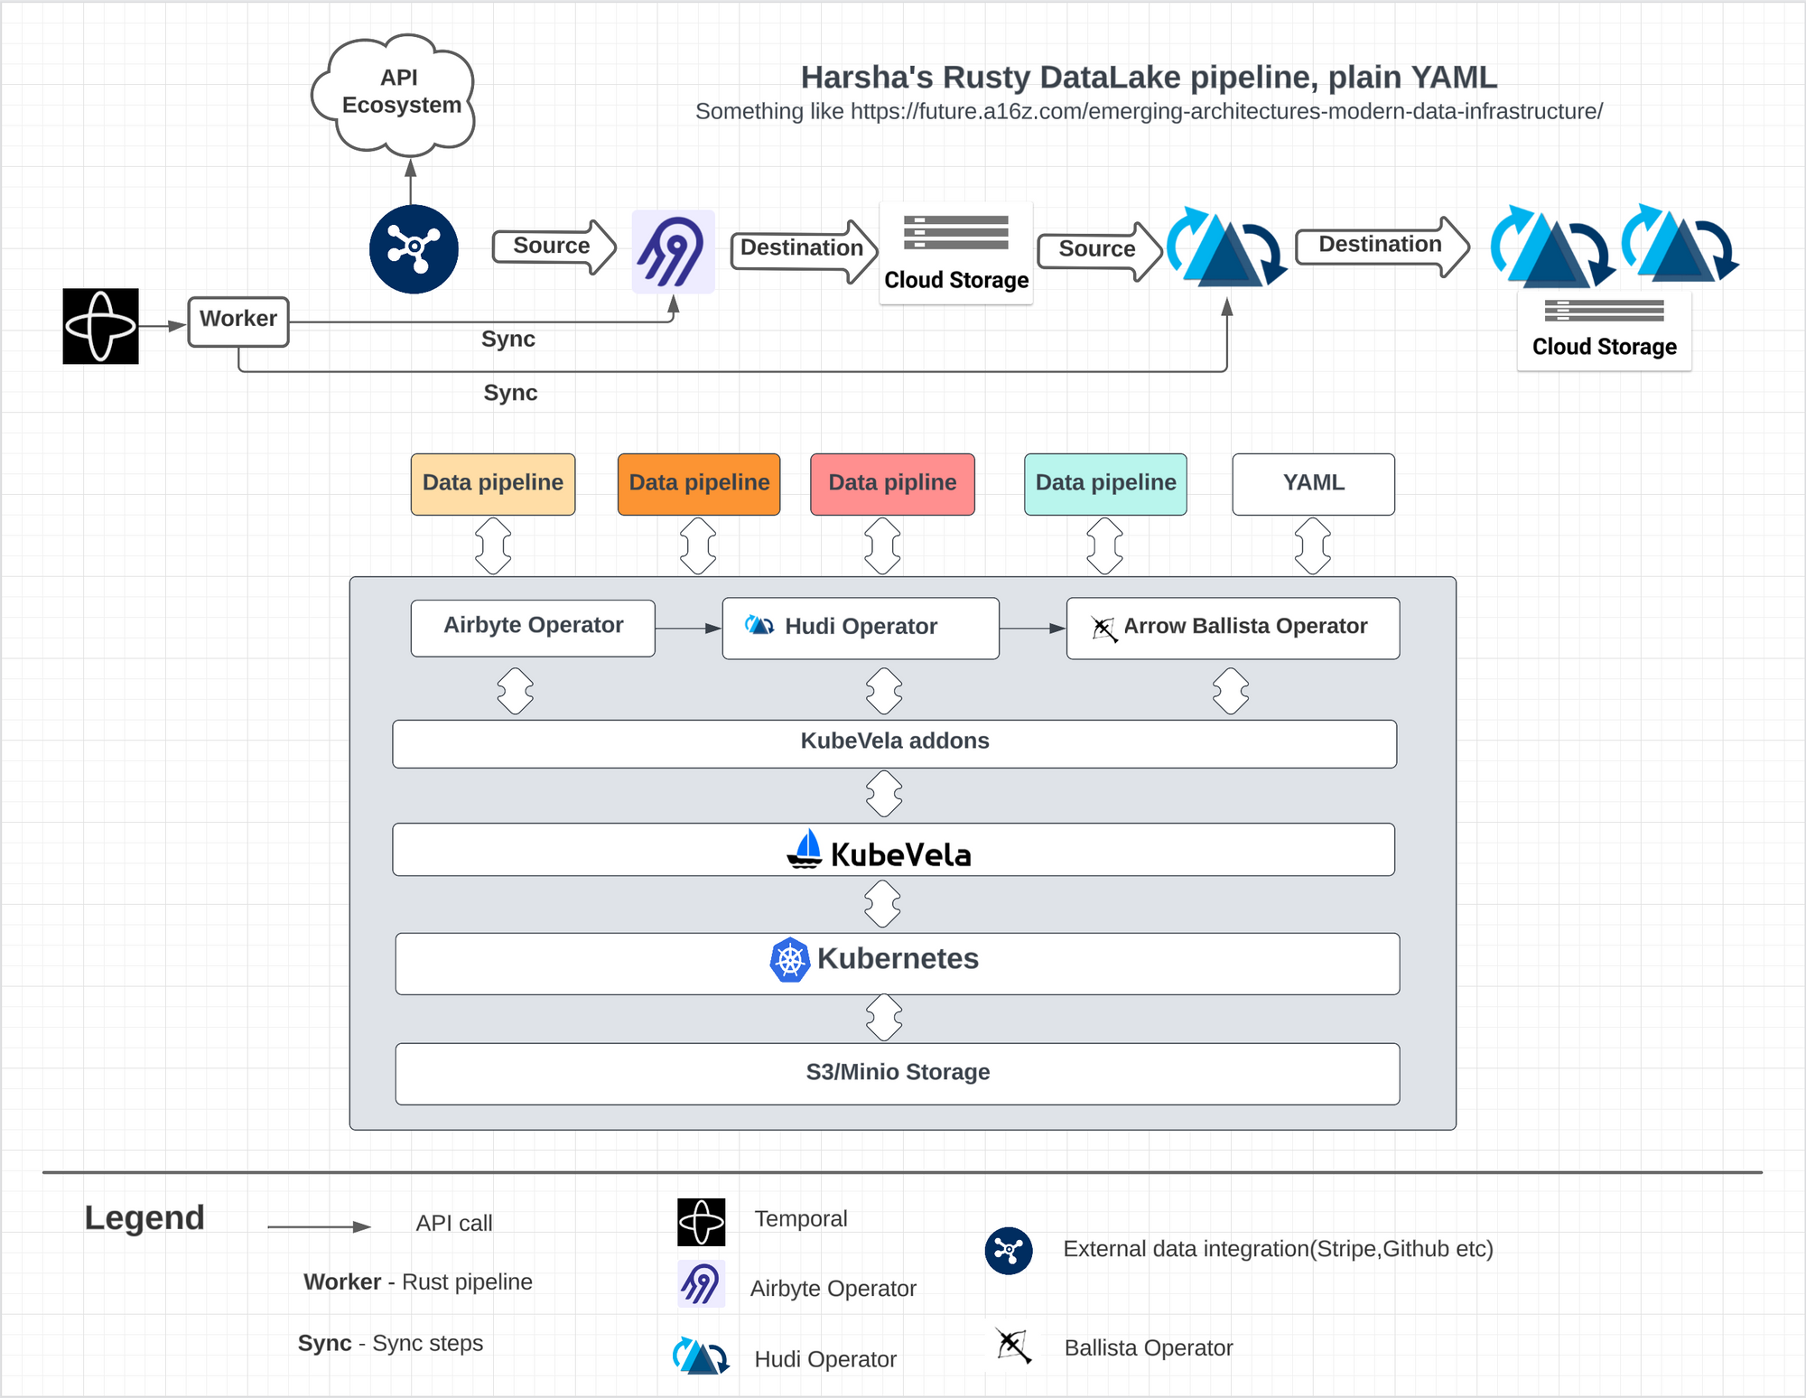
Task: Click the external data integration legend icon
Action: [x=1009, y=1251]
